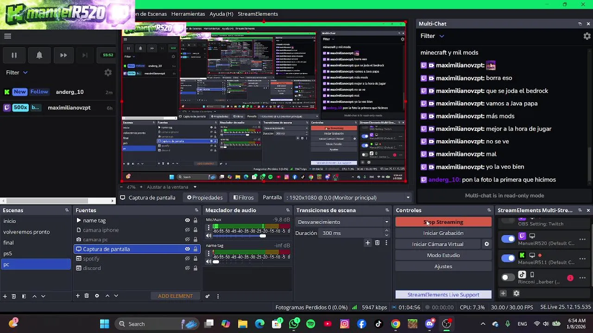Viewport: 593px width, 333px height.
Task: Switch to the ps5 scene
Action: (36, 253)
